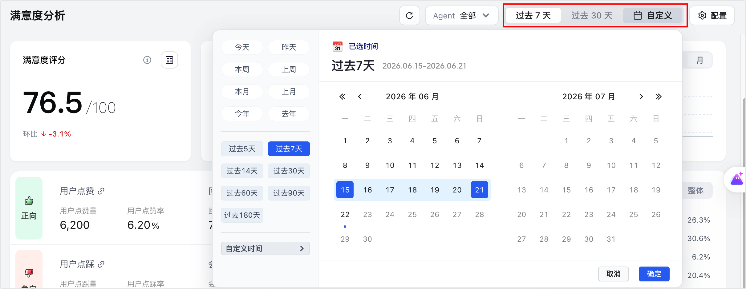746x289 pixels.
Task: Go back one year with double-left arrow
Action: (343, 97)
